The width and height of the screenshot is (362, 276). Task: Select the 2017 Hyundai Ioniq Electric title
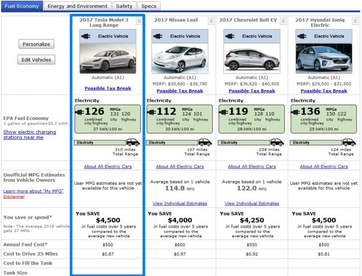(320, 22)
